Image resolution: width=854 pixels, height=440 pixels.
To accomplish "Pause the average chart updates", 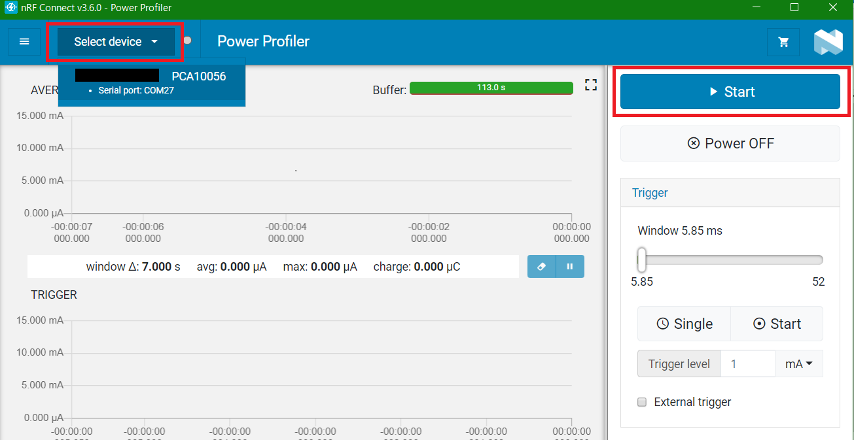I will point(569,266).
